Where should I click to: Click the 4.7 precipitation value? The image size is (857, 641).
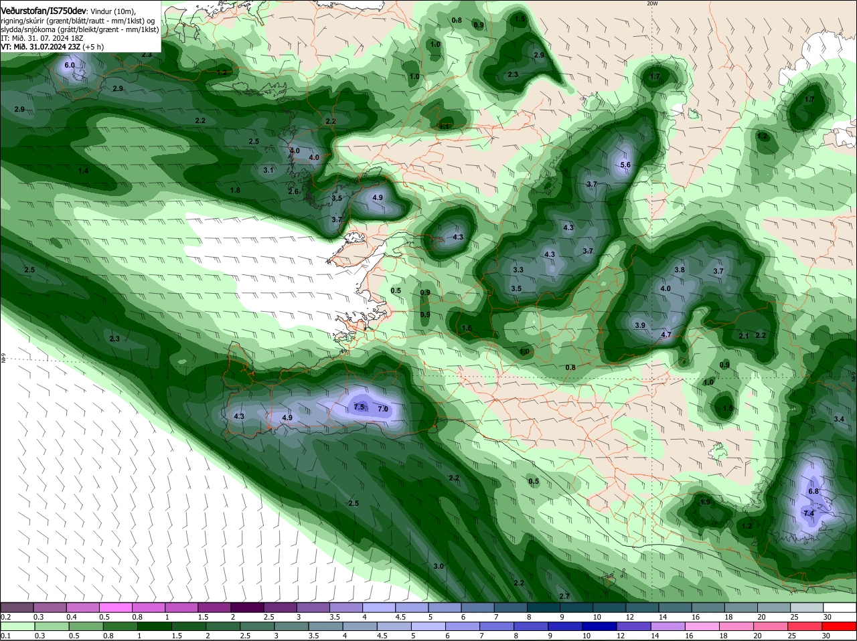pos(666,335)
